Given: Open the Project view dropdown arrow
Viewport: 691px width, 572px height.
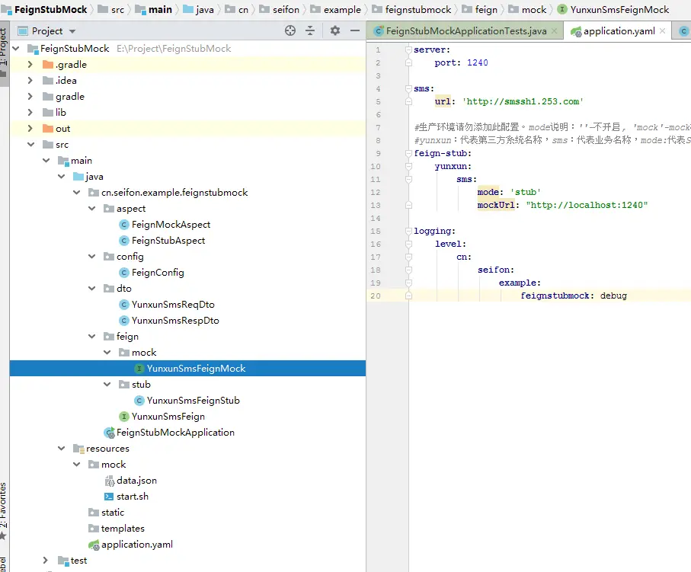Looking at the screenshot, I should tap(72, 31).
